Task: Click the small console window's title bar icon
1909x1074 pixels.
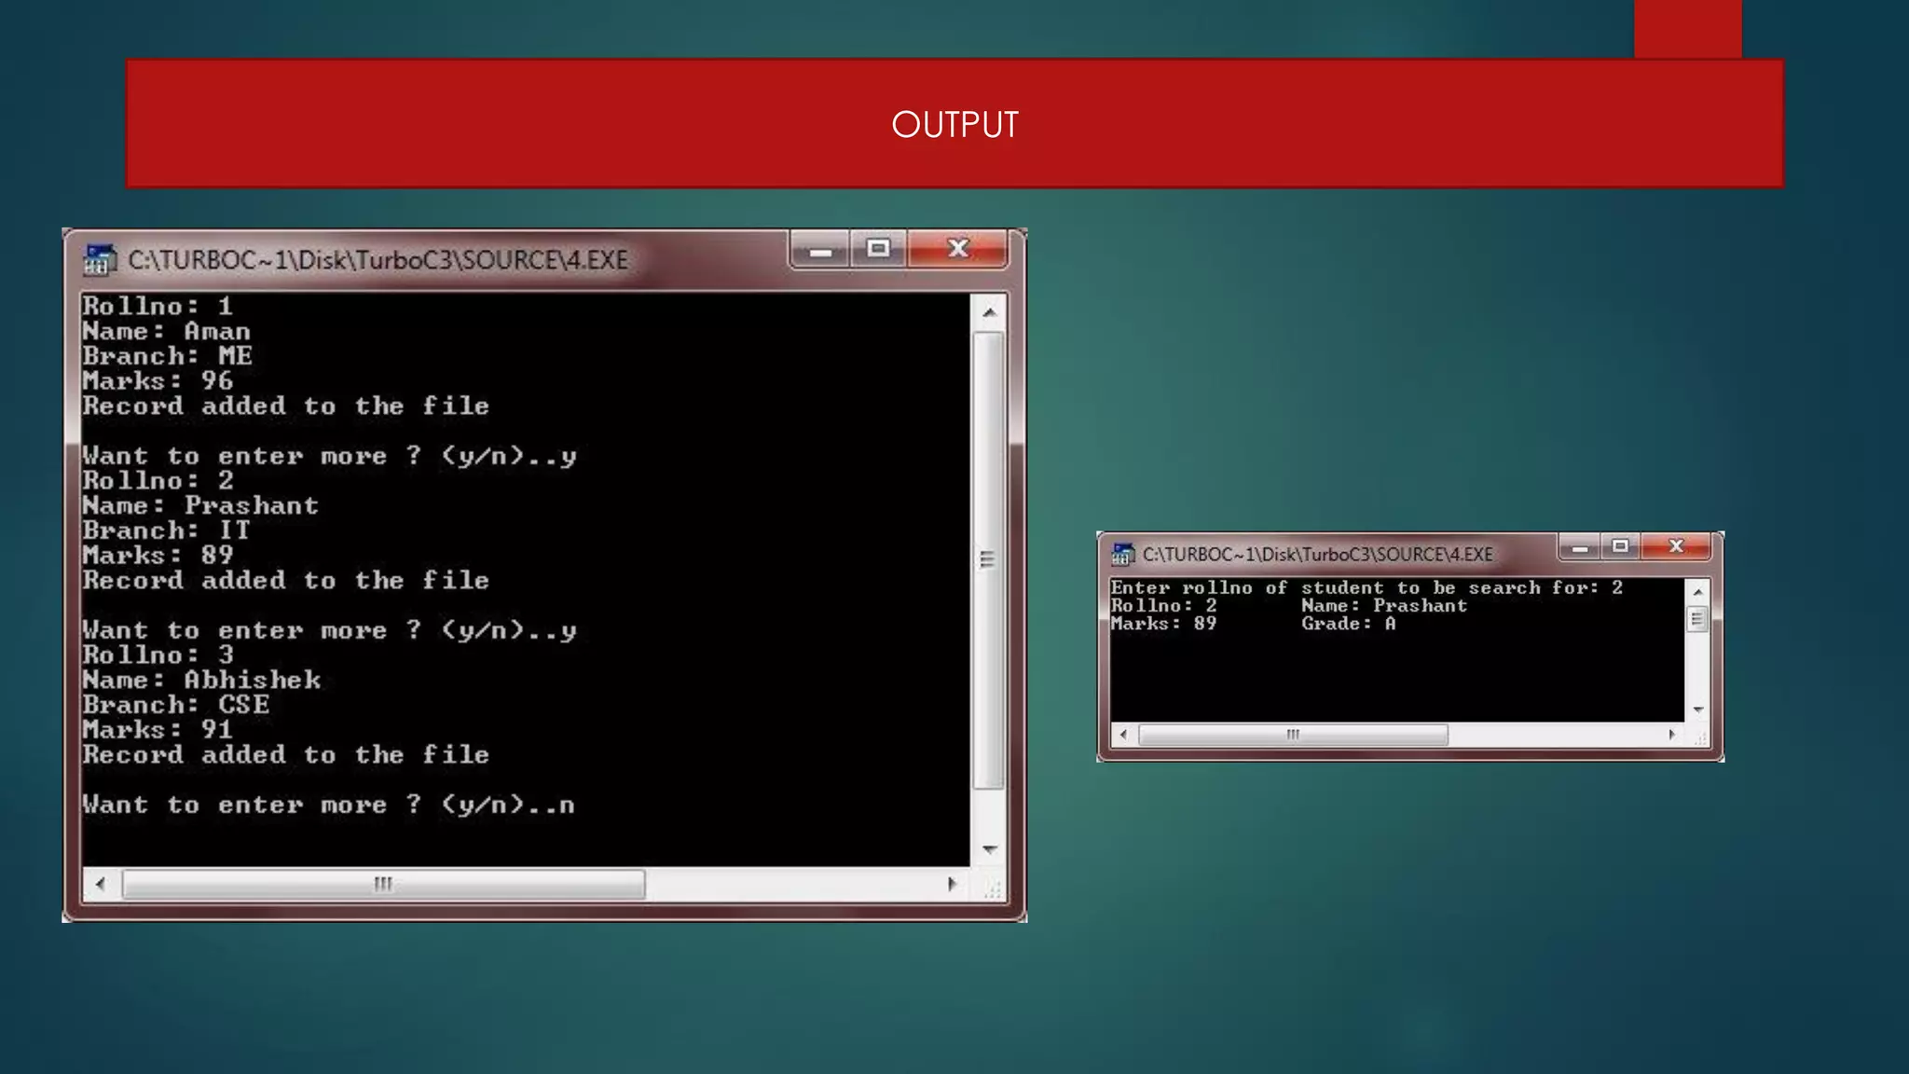Action: pos(1122,555)
